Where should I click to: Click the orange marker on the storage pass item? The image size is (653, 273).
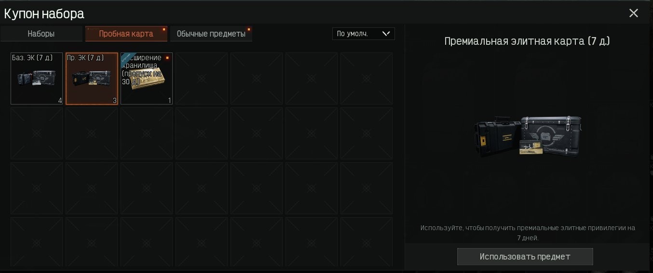167,57
